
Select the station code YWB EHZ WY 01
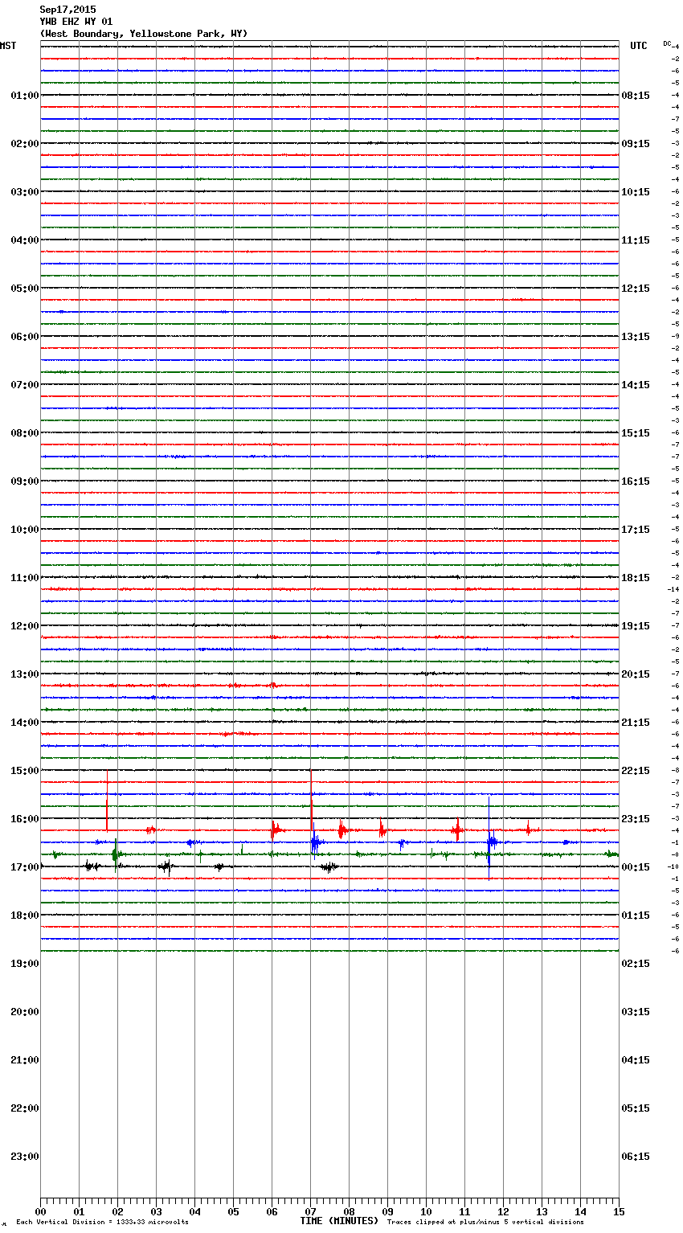pos(76,22)
